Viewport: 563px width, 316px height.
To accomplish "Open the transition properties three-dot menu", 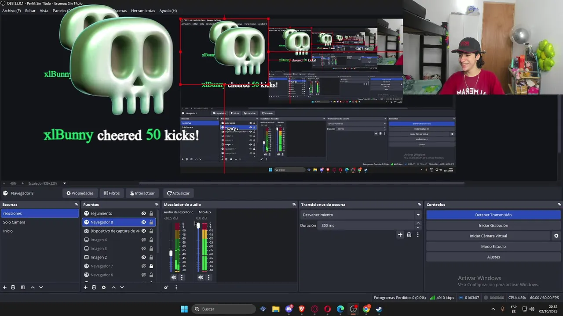I will pos(417,235).
